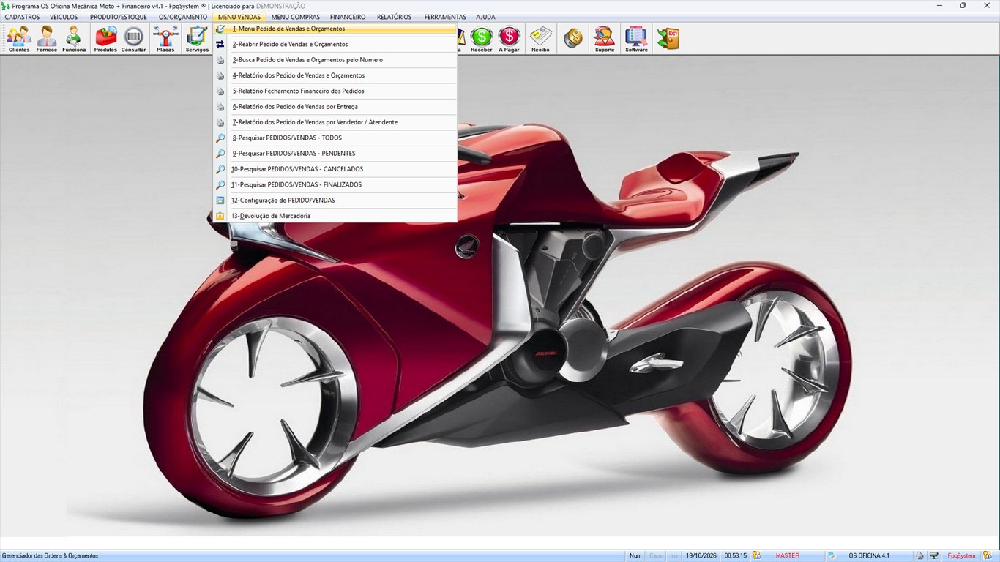Open the Suporte support icon

605,39
